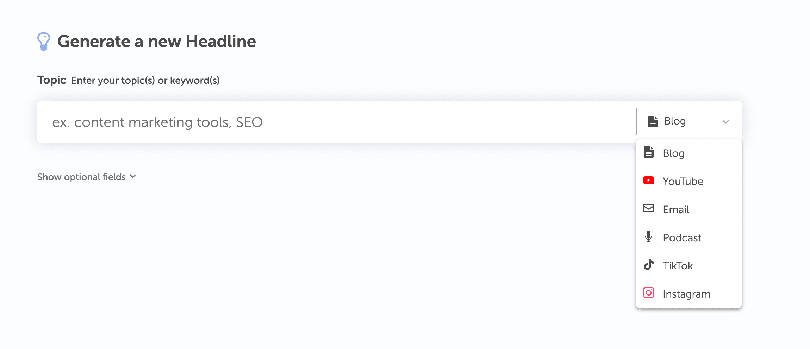810x349 pixels.
Task: Click the red YouTube play icon
Action: point(649,180)
